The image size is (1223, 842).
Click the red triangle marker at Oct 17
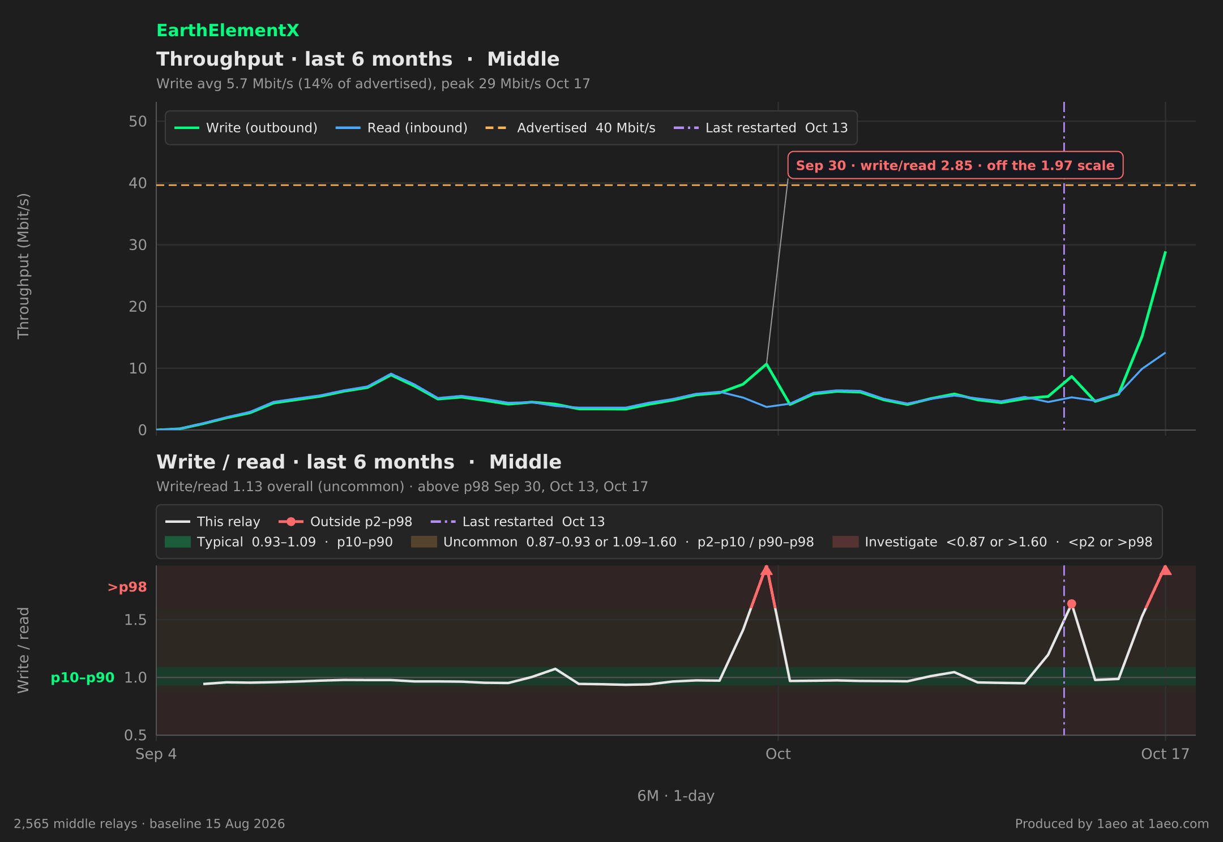click(1165, 570)
